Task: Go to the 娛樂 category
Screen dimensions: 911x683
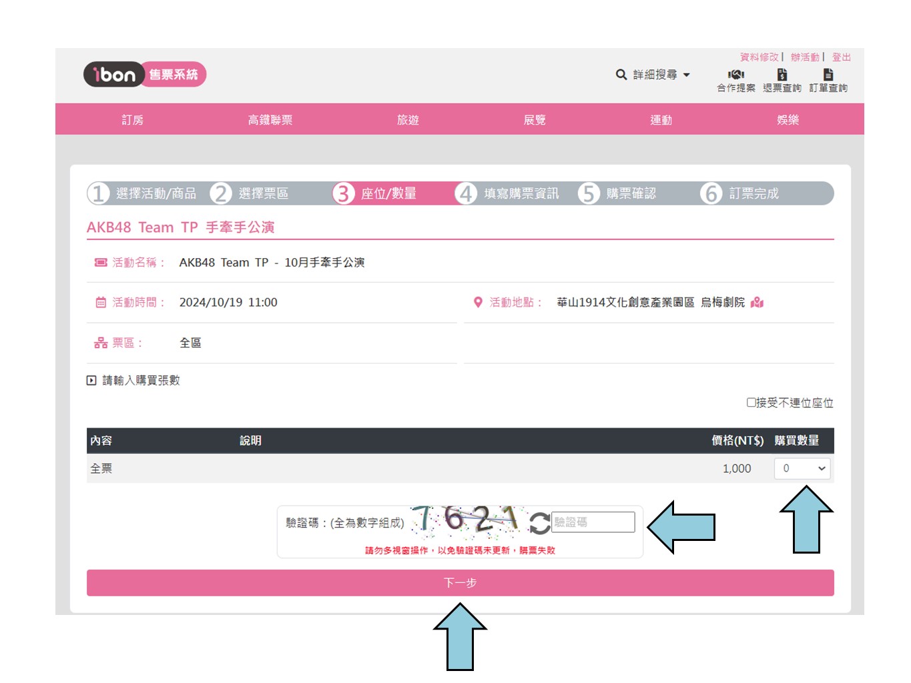Action: [788, 119]
